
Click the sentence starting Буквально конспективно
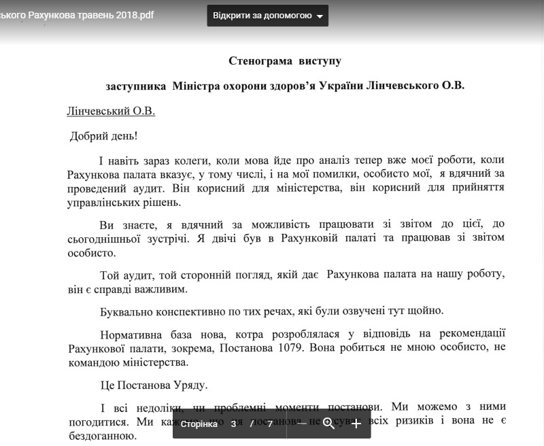[271, 311]
